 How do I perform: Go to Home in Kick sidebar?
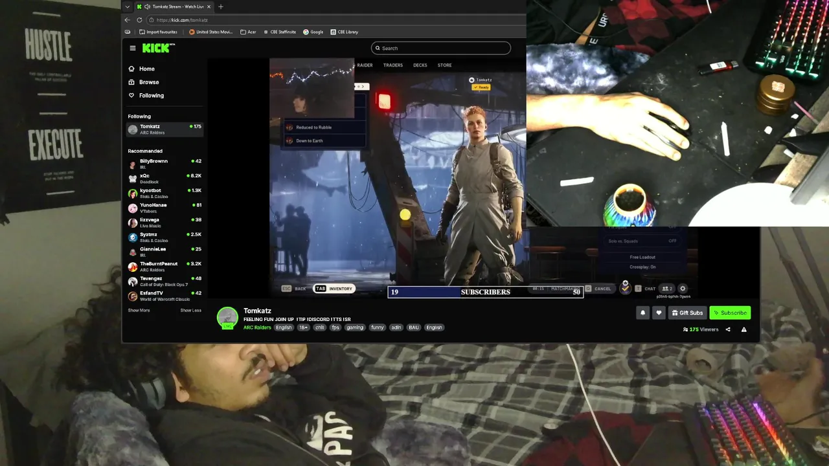146,69
